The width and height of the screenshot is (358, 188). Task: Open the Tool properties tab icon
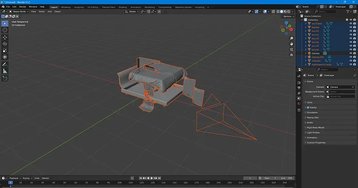coord(299,76)
